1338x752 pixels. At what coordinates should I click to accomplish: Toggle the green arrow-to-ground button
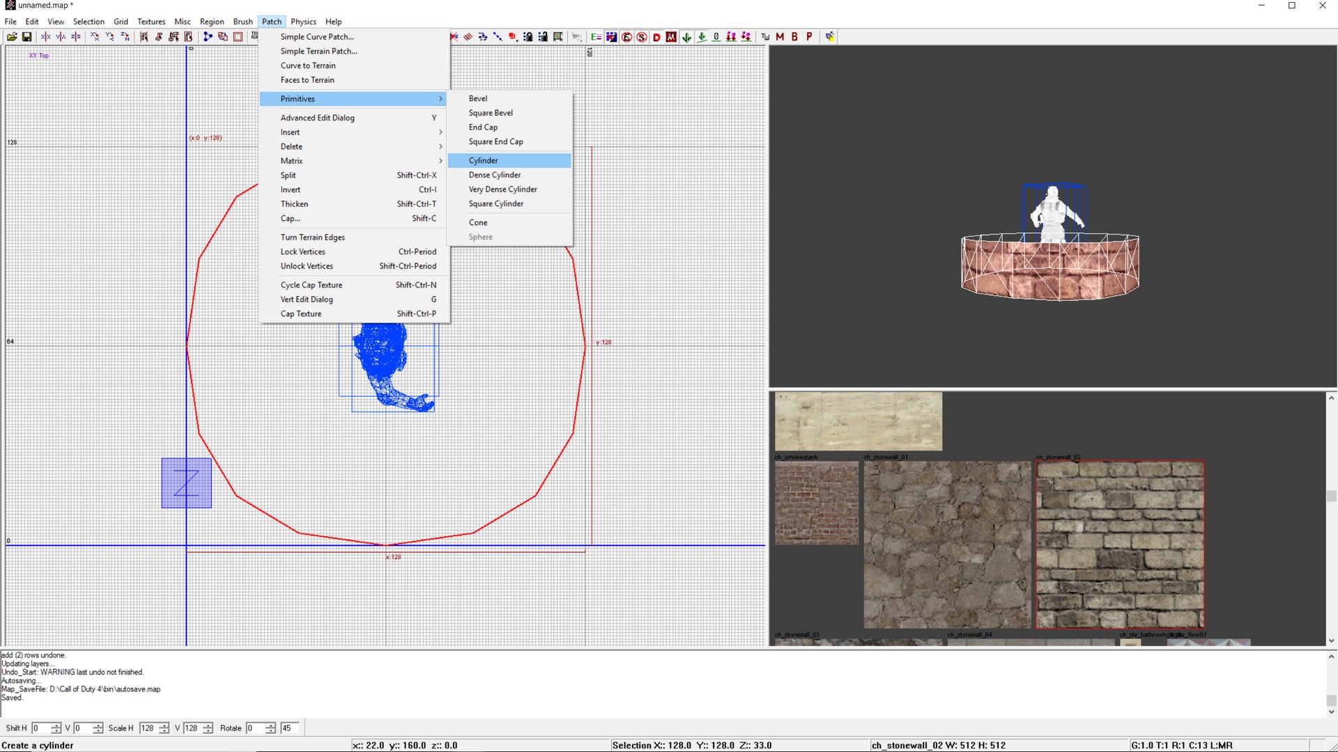[702, 37]
